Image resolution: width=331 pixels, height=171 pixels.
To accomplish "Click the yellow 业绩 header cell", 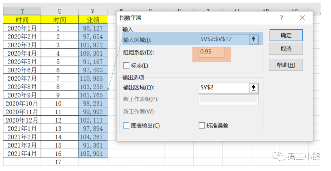I will [x=93, y=20].
